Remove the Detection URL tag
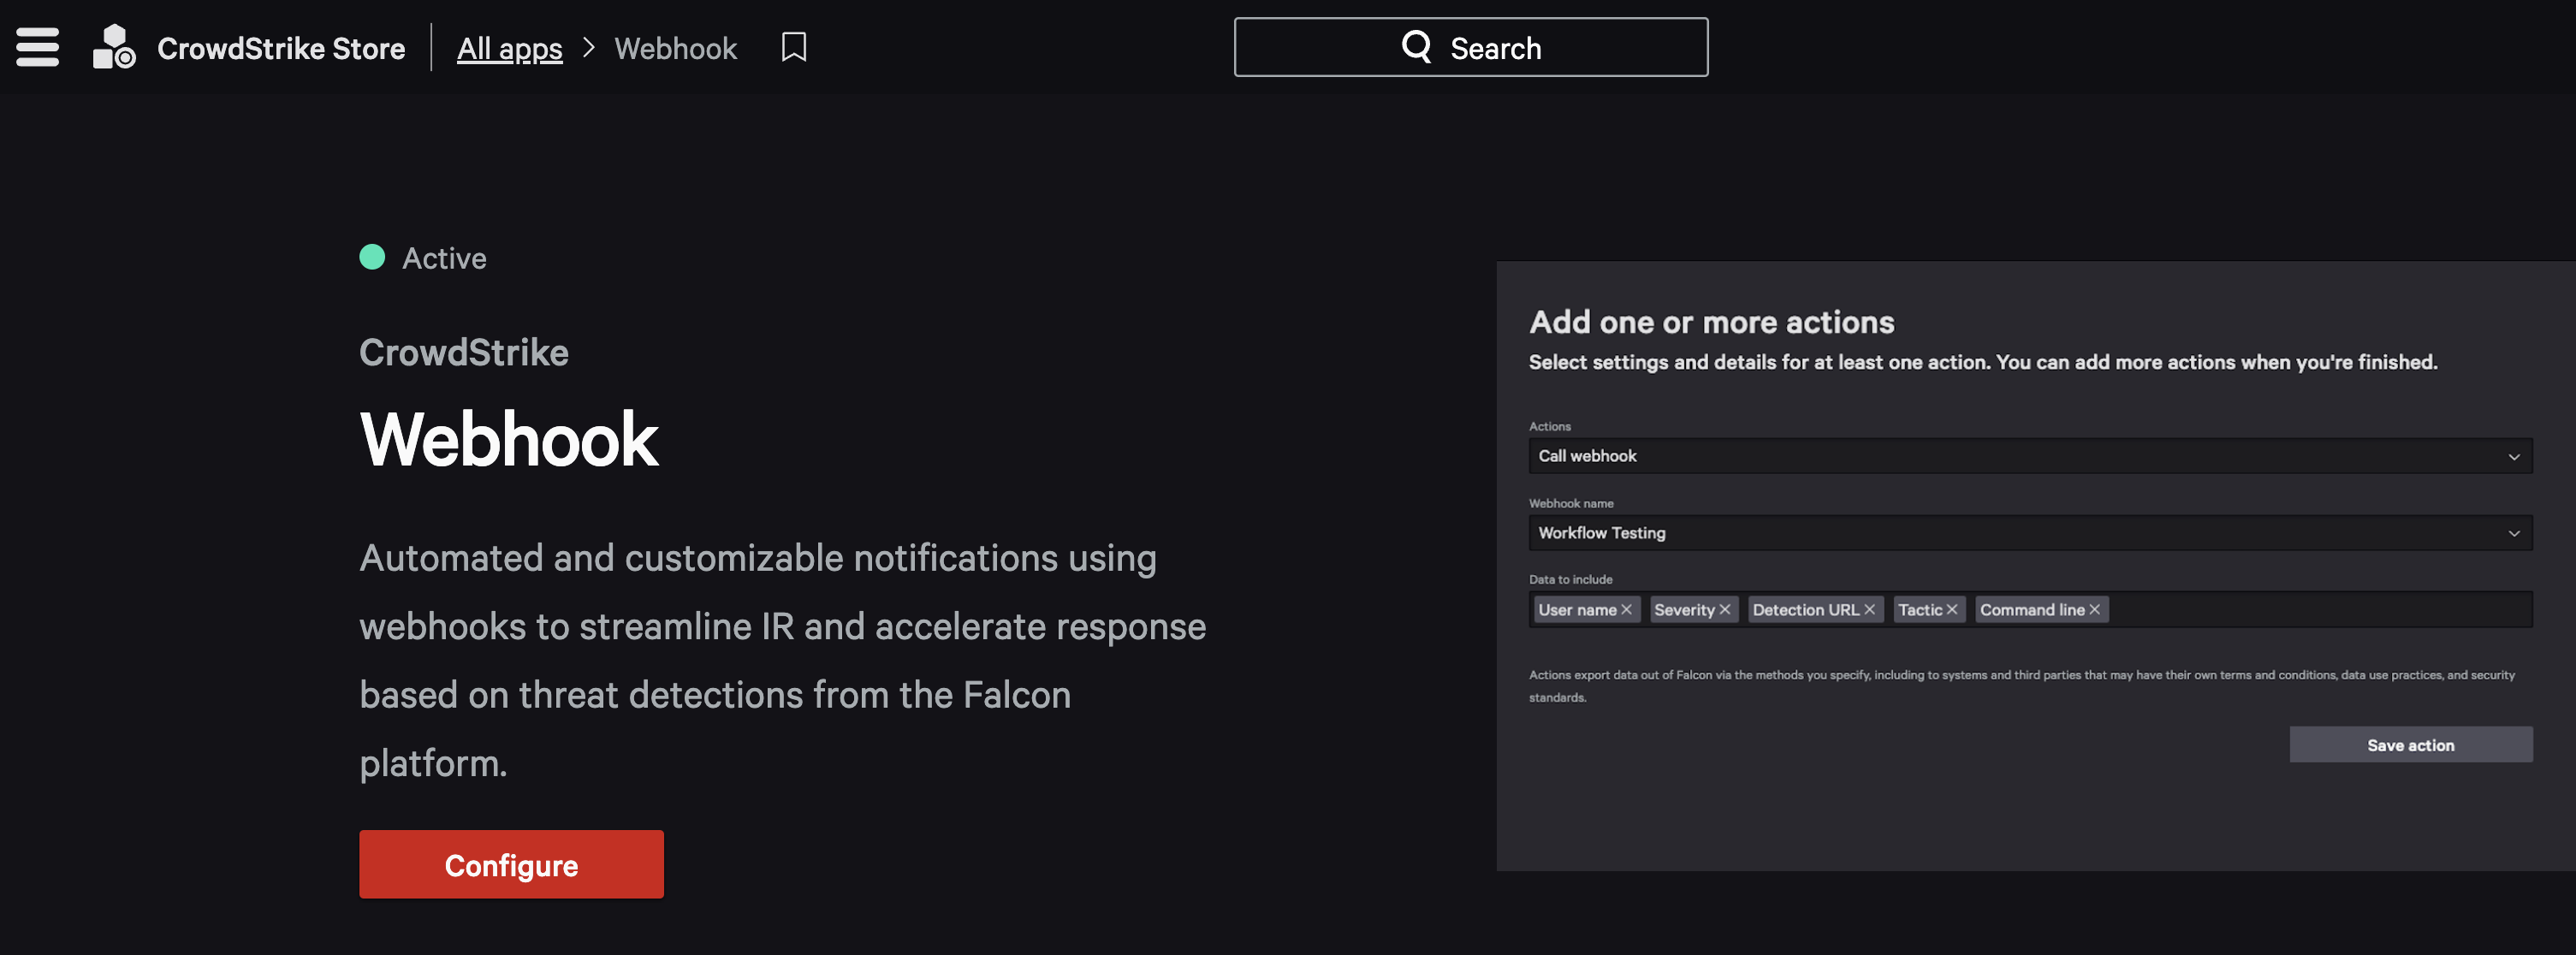 1869,609
